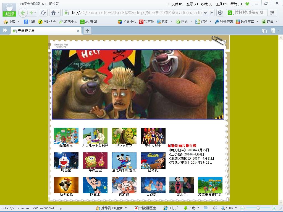Viewport: 283px width, 212px height.
Task: Click the sound mute speaker icon in the status bar
Action: (214, 208)
